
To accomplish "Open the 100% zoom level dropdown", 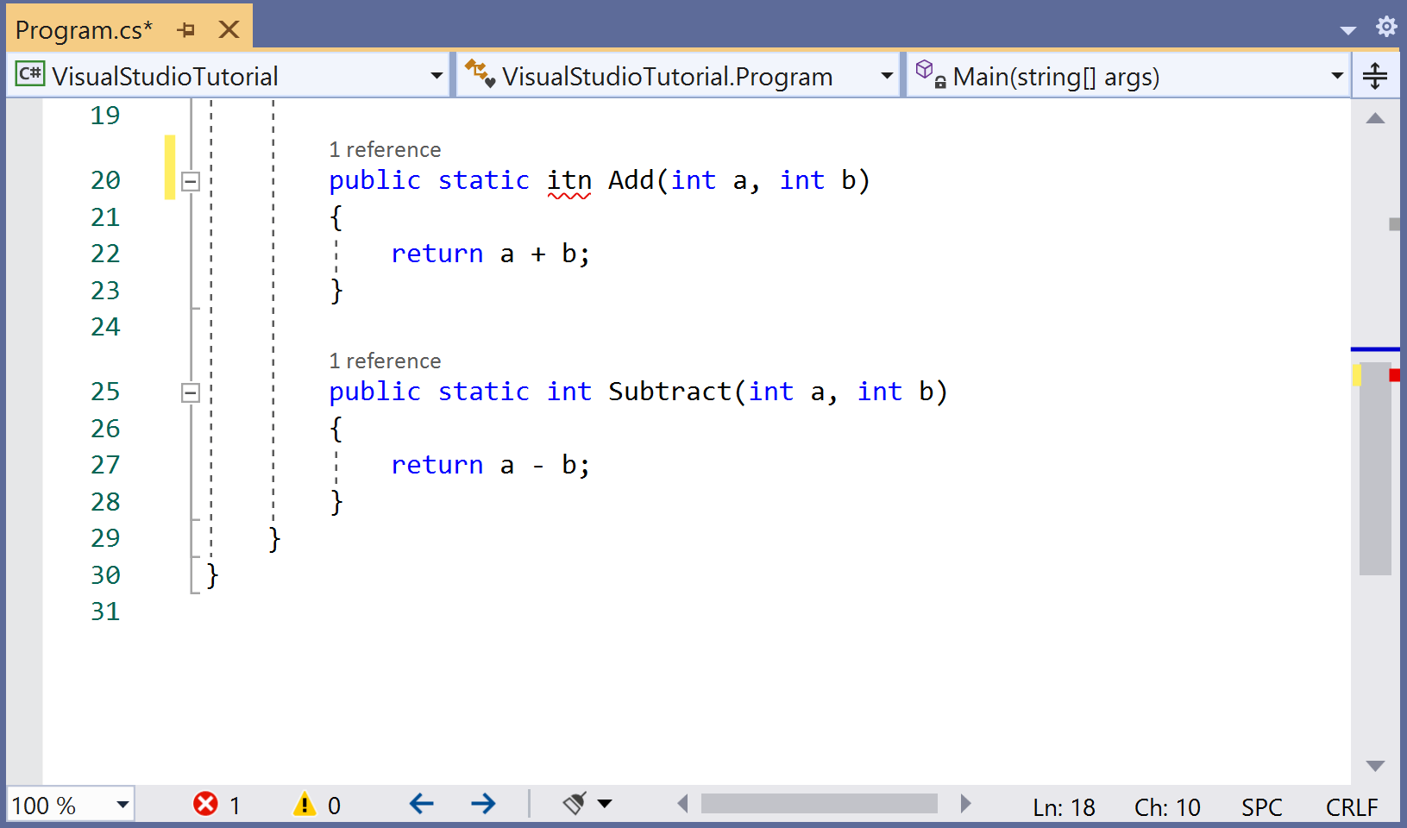I will click(x=121, y=805).
